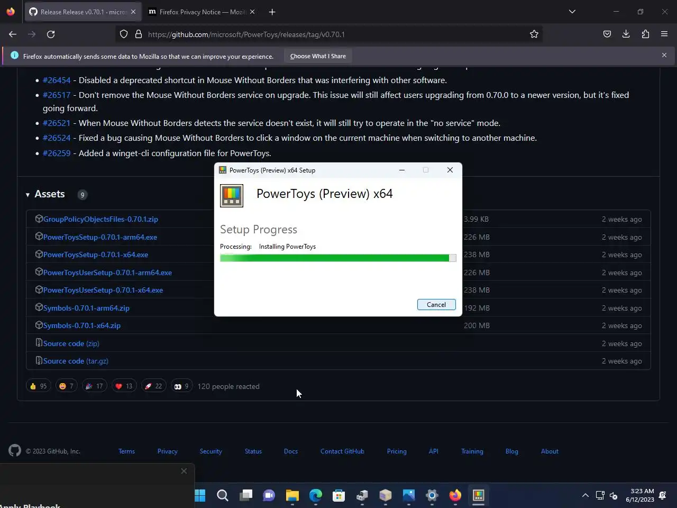Click Choose What I Share button
Image resolution: width=677 pixels, height=508 pixels.
[318, 56]
